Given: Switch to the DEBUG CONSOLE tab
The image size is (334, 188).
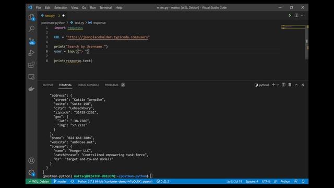Looking at the screenshot, I should point(88,85).
